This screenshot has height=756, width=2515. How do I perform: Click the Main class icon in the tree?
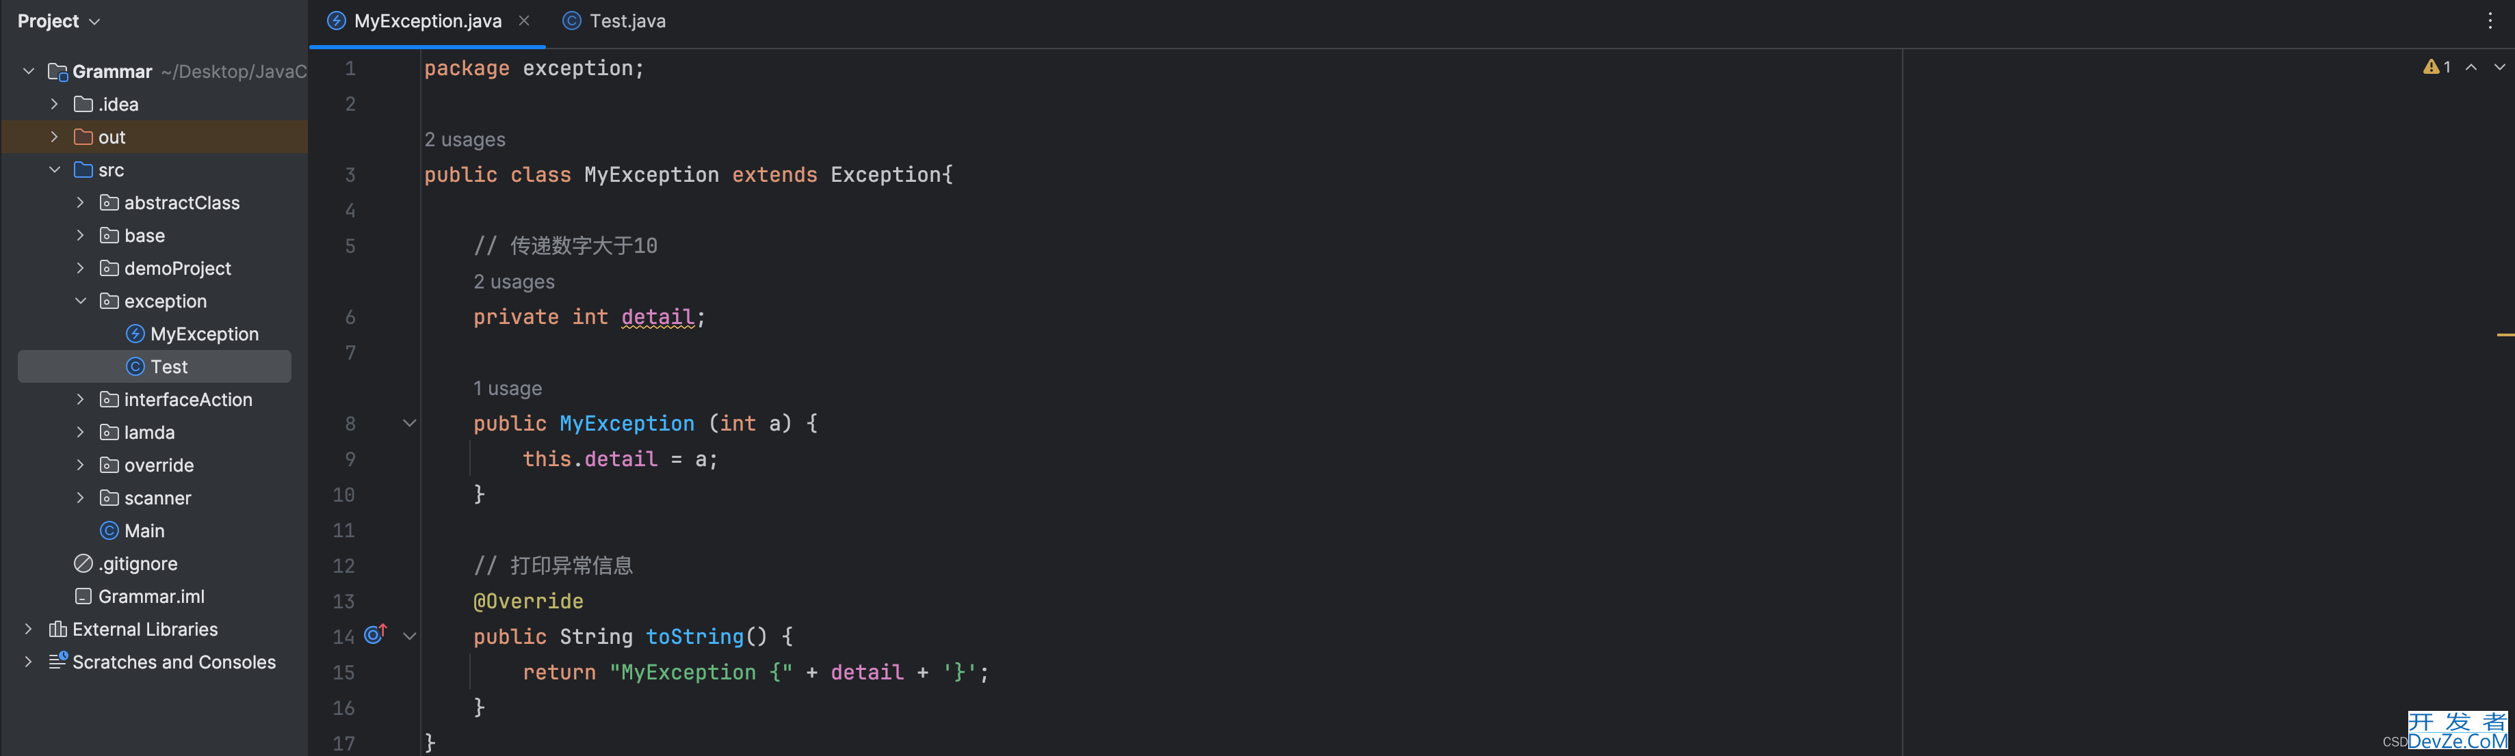[x=109, y=530]
